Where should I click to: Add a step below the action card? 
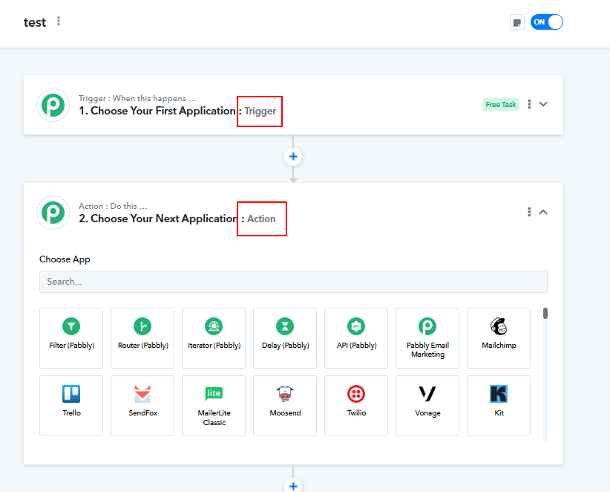[x=293, y=486]
